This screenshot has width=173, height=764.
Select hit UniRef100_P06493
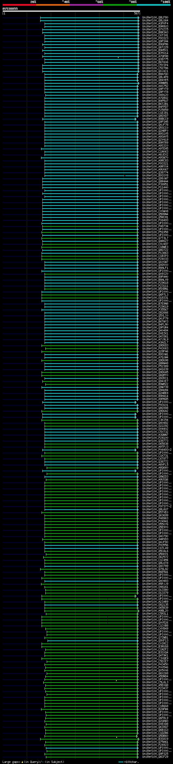point(155,220)
